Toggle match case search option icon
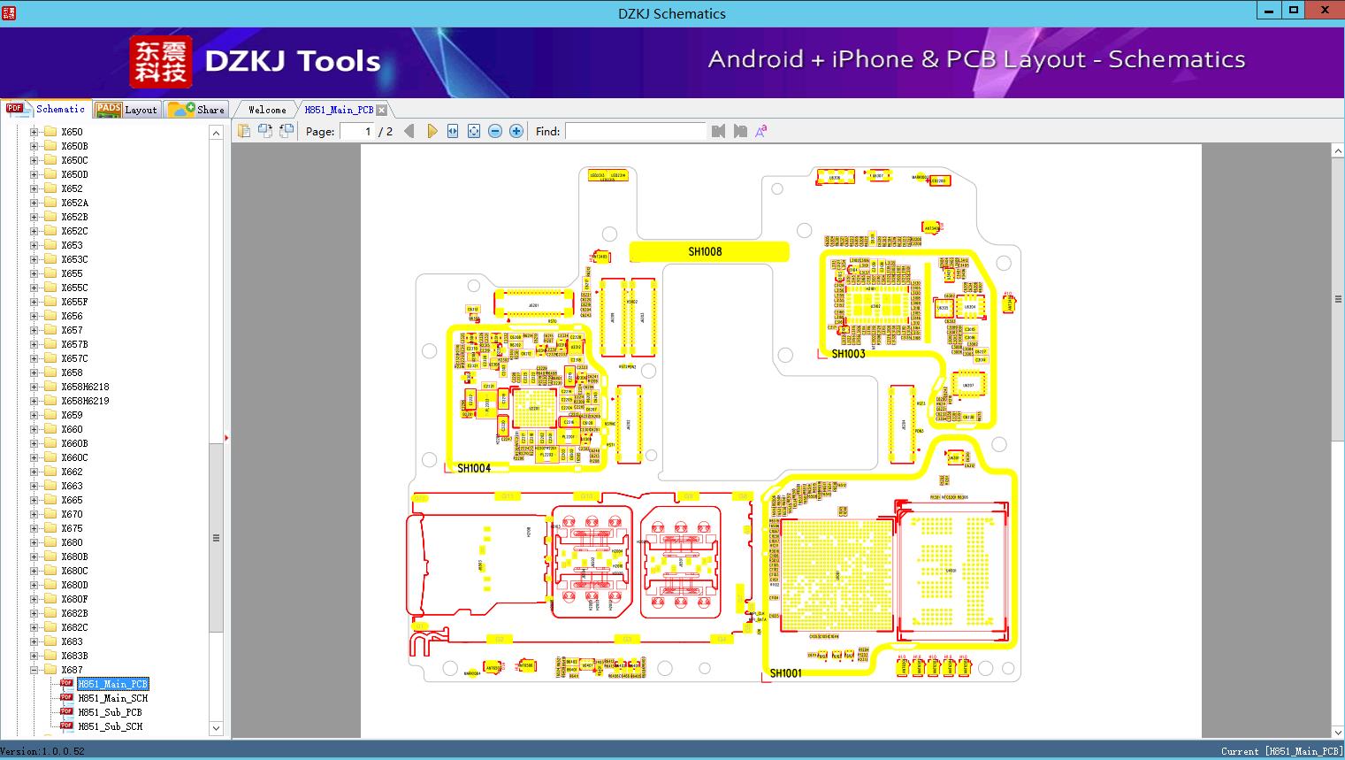1345x760 pixels. coord(760,131)
